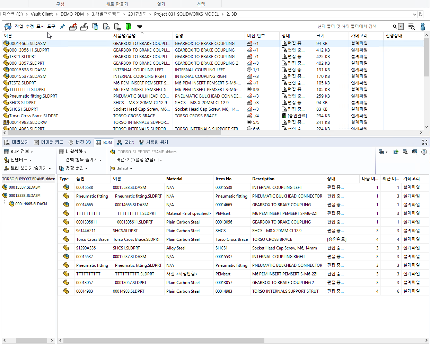
Task: Click the blue pin icon
Action: [x=62, y=27]
